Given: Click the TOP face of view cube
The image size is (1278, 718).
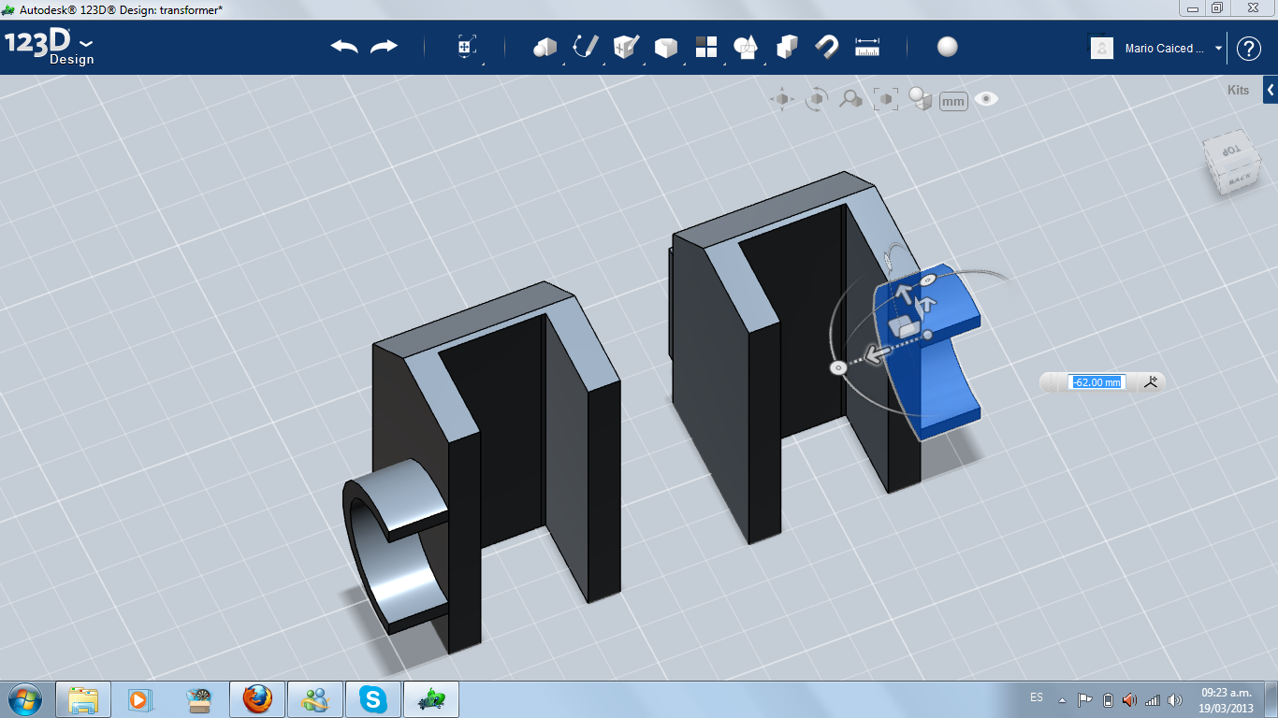Looking at the screenshot, I should point(1231,149).
